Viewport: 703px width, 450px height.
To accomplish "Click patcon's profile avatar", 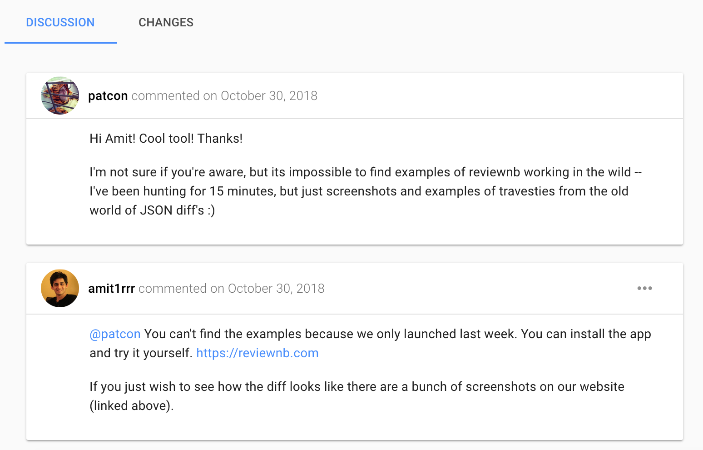I will pyautogui.click(x=60, y=95).
